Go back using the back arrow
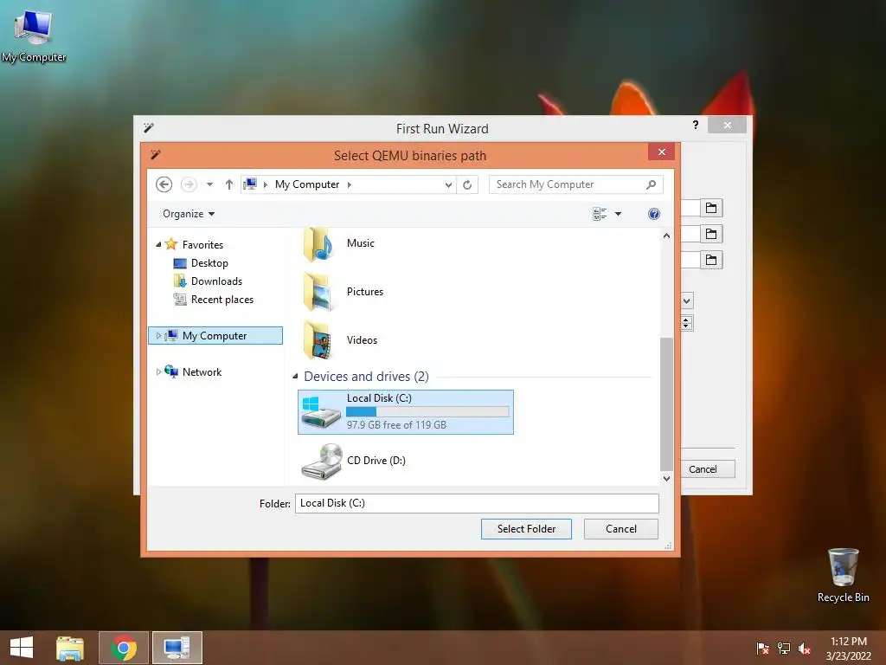The height and width of the screenshot is (665, 886). 164,184
